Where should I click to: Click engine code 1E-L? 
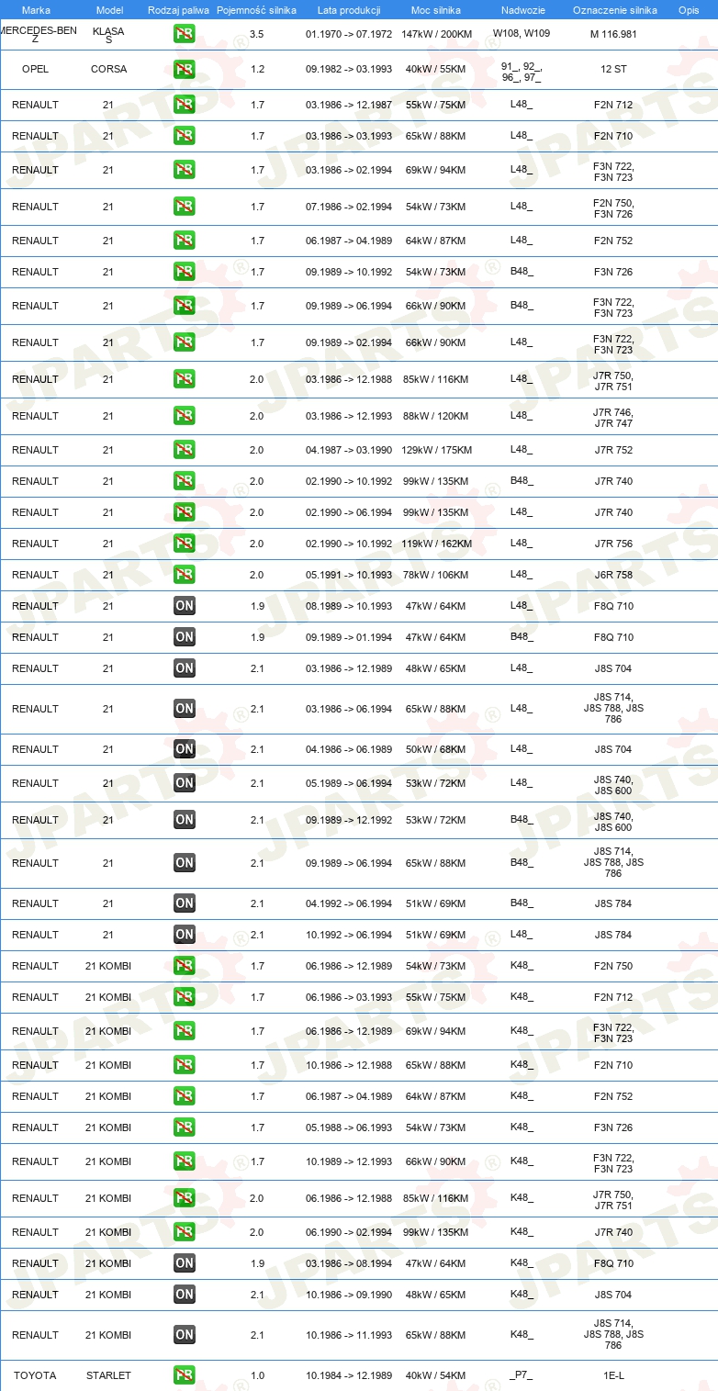pos(613,1375)
